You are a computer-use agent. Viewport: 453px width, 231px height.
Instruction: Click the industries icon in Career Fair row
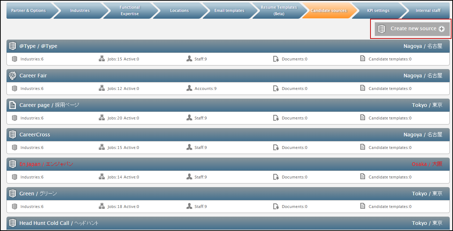coord(14,88)
